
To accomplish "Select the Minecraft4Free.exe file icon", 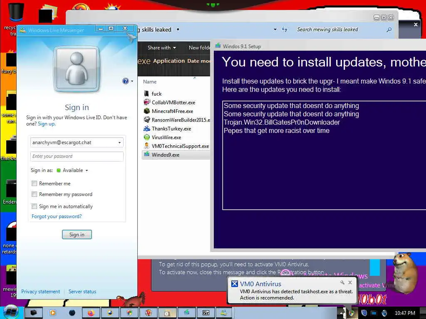I will pos(147,111).
